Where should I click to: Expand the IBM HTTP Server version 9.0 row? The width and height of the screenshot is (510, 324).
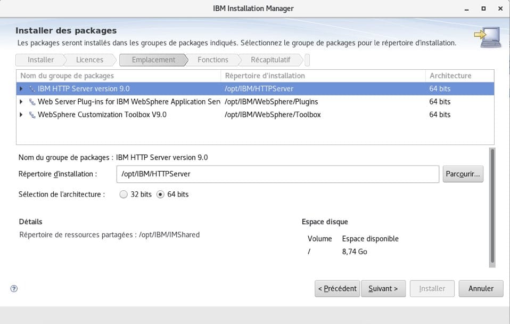(21, 89)
